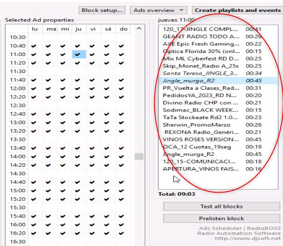
Task: Select the sá day column header
Action: coord(108,29)
